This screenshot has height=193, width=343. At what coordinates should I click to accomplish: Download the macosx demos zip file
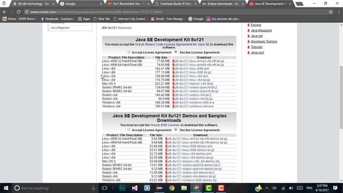click(193, 161)
